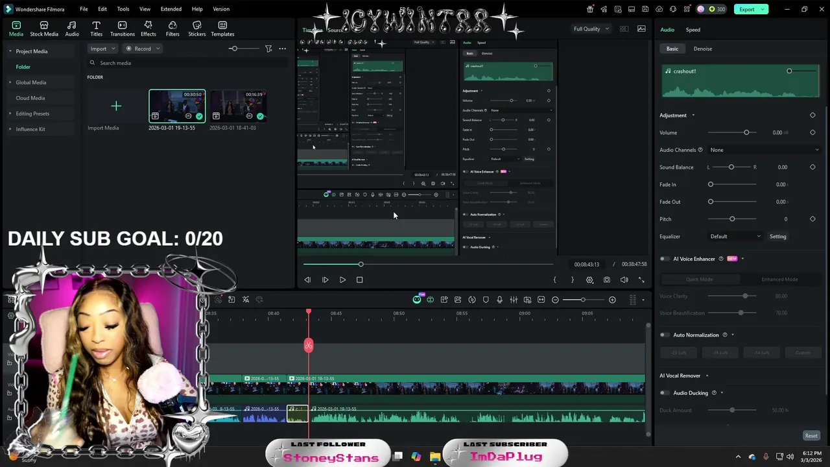The image size is (830, 467).
Task: Open the Edit menu
Action: [x=102, y=9]
